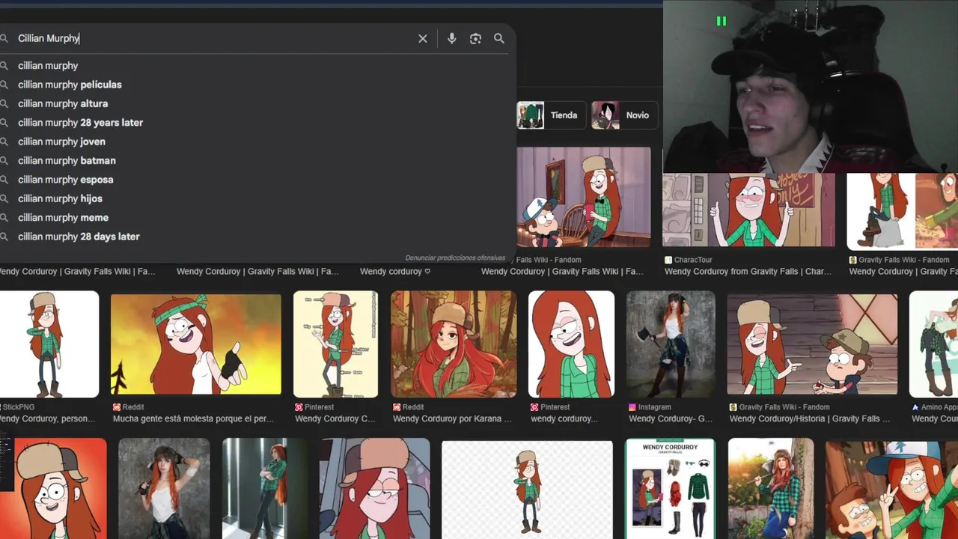Open the Pinterest laughing Wendy image

[571, 344]
